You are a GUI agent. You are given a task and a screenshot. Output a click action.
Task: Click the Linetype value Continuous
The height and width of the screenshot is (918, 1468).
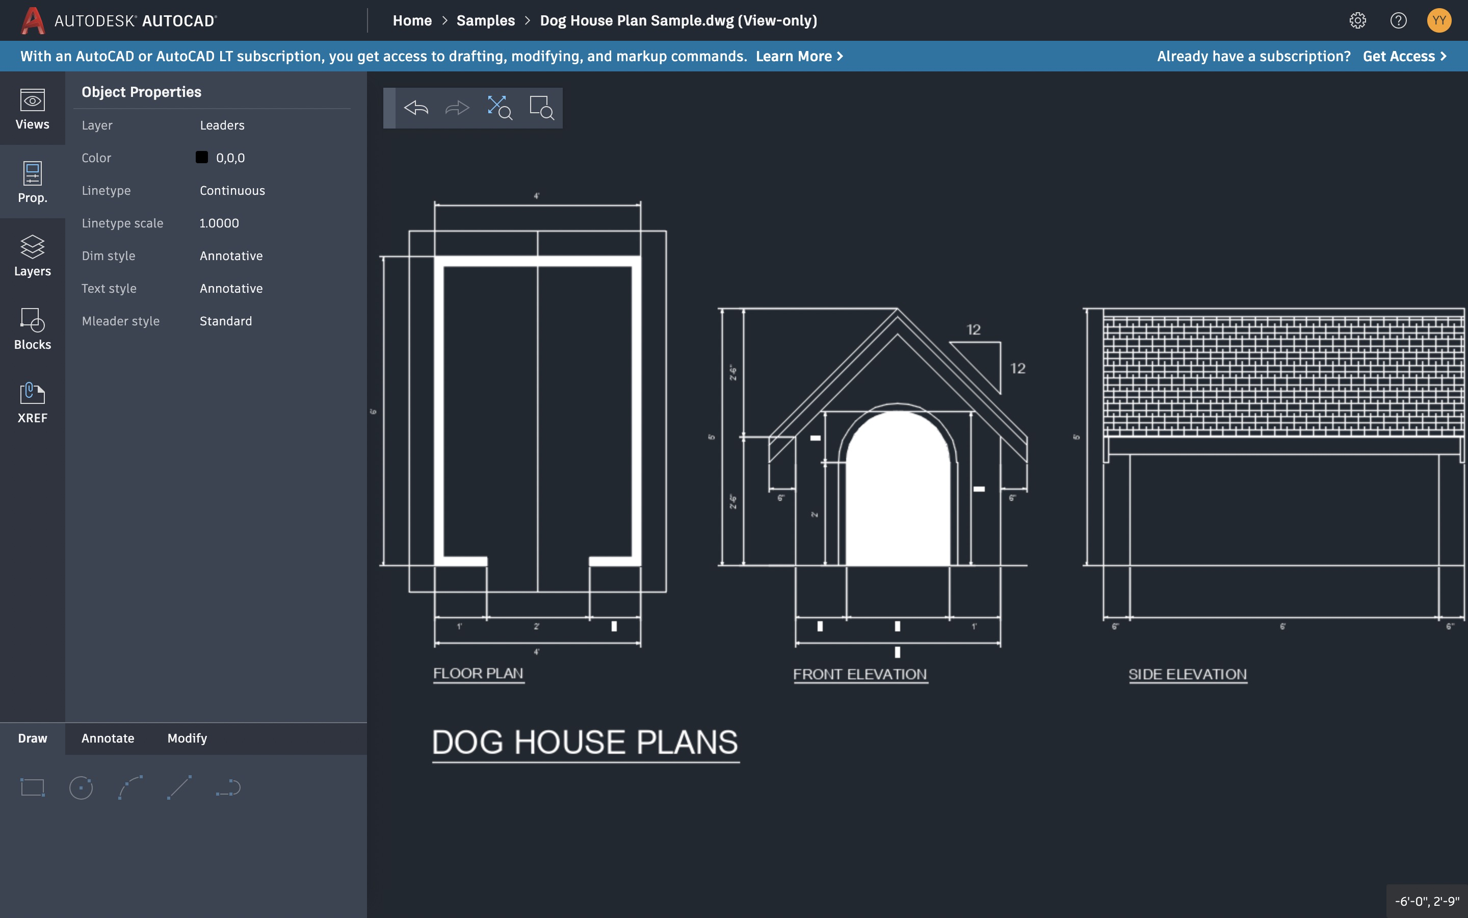[x=232, y=191]
